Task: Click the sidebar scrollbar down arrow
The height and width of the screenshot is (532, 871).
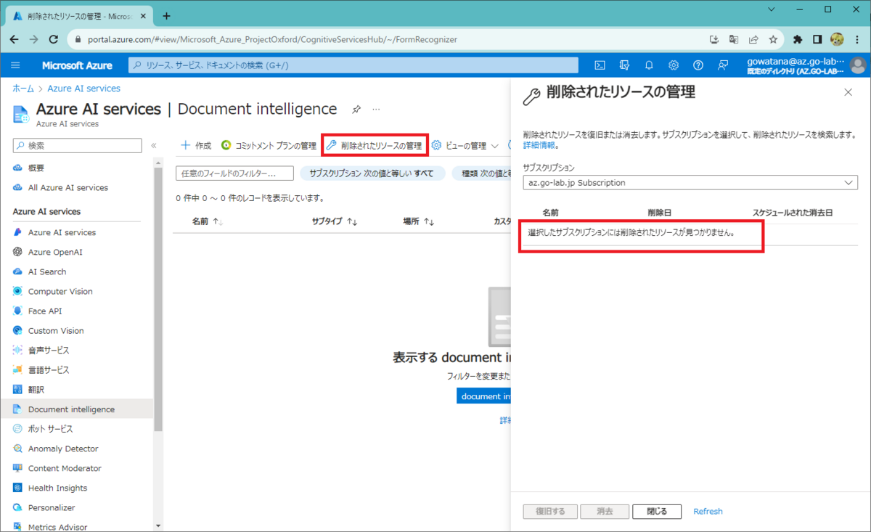Action: [158, 526]
